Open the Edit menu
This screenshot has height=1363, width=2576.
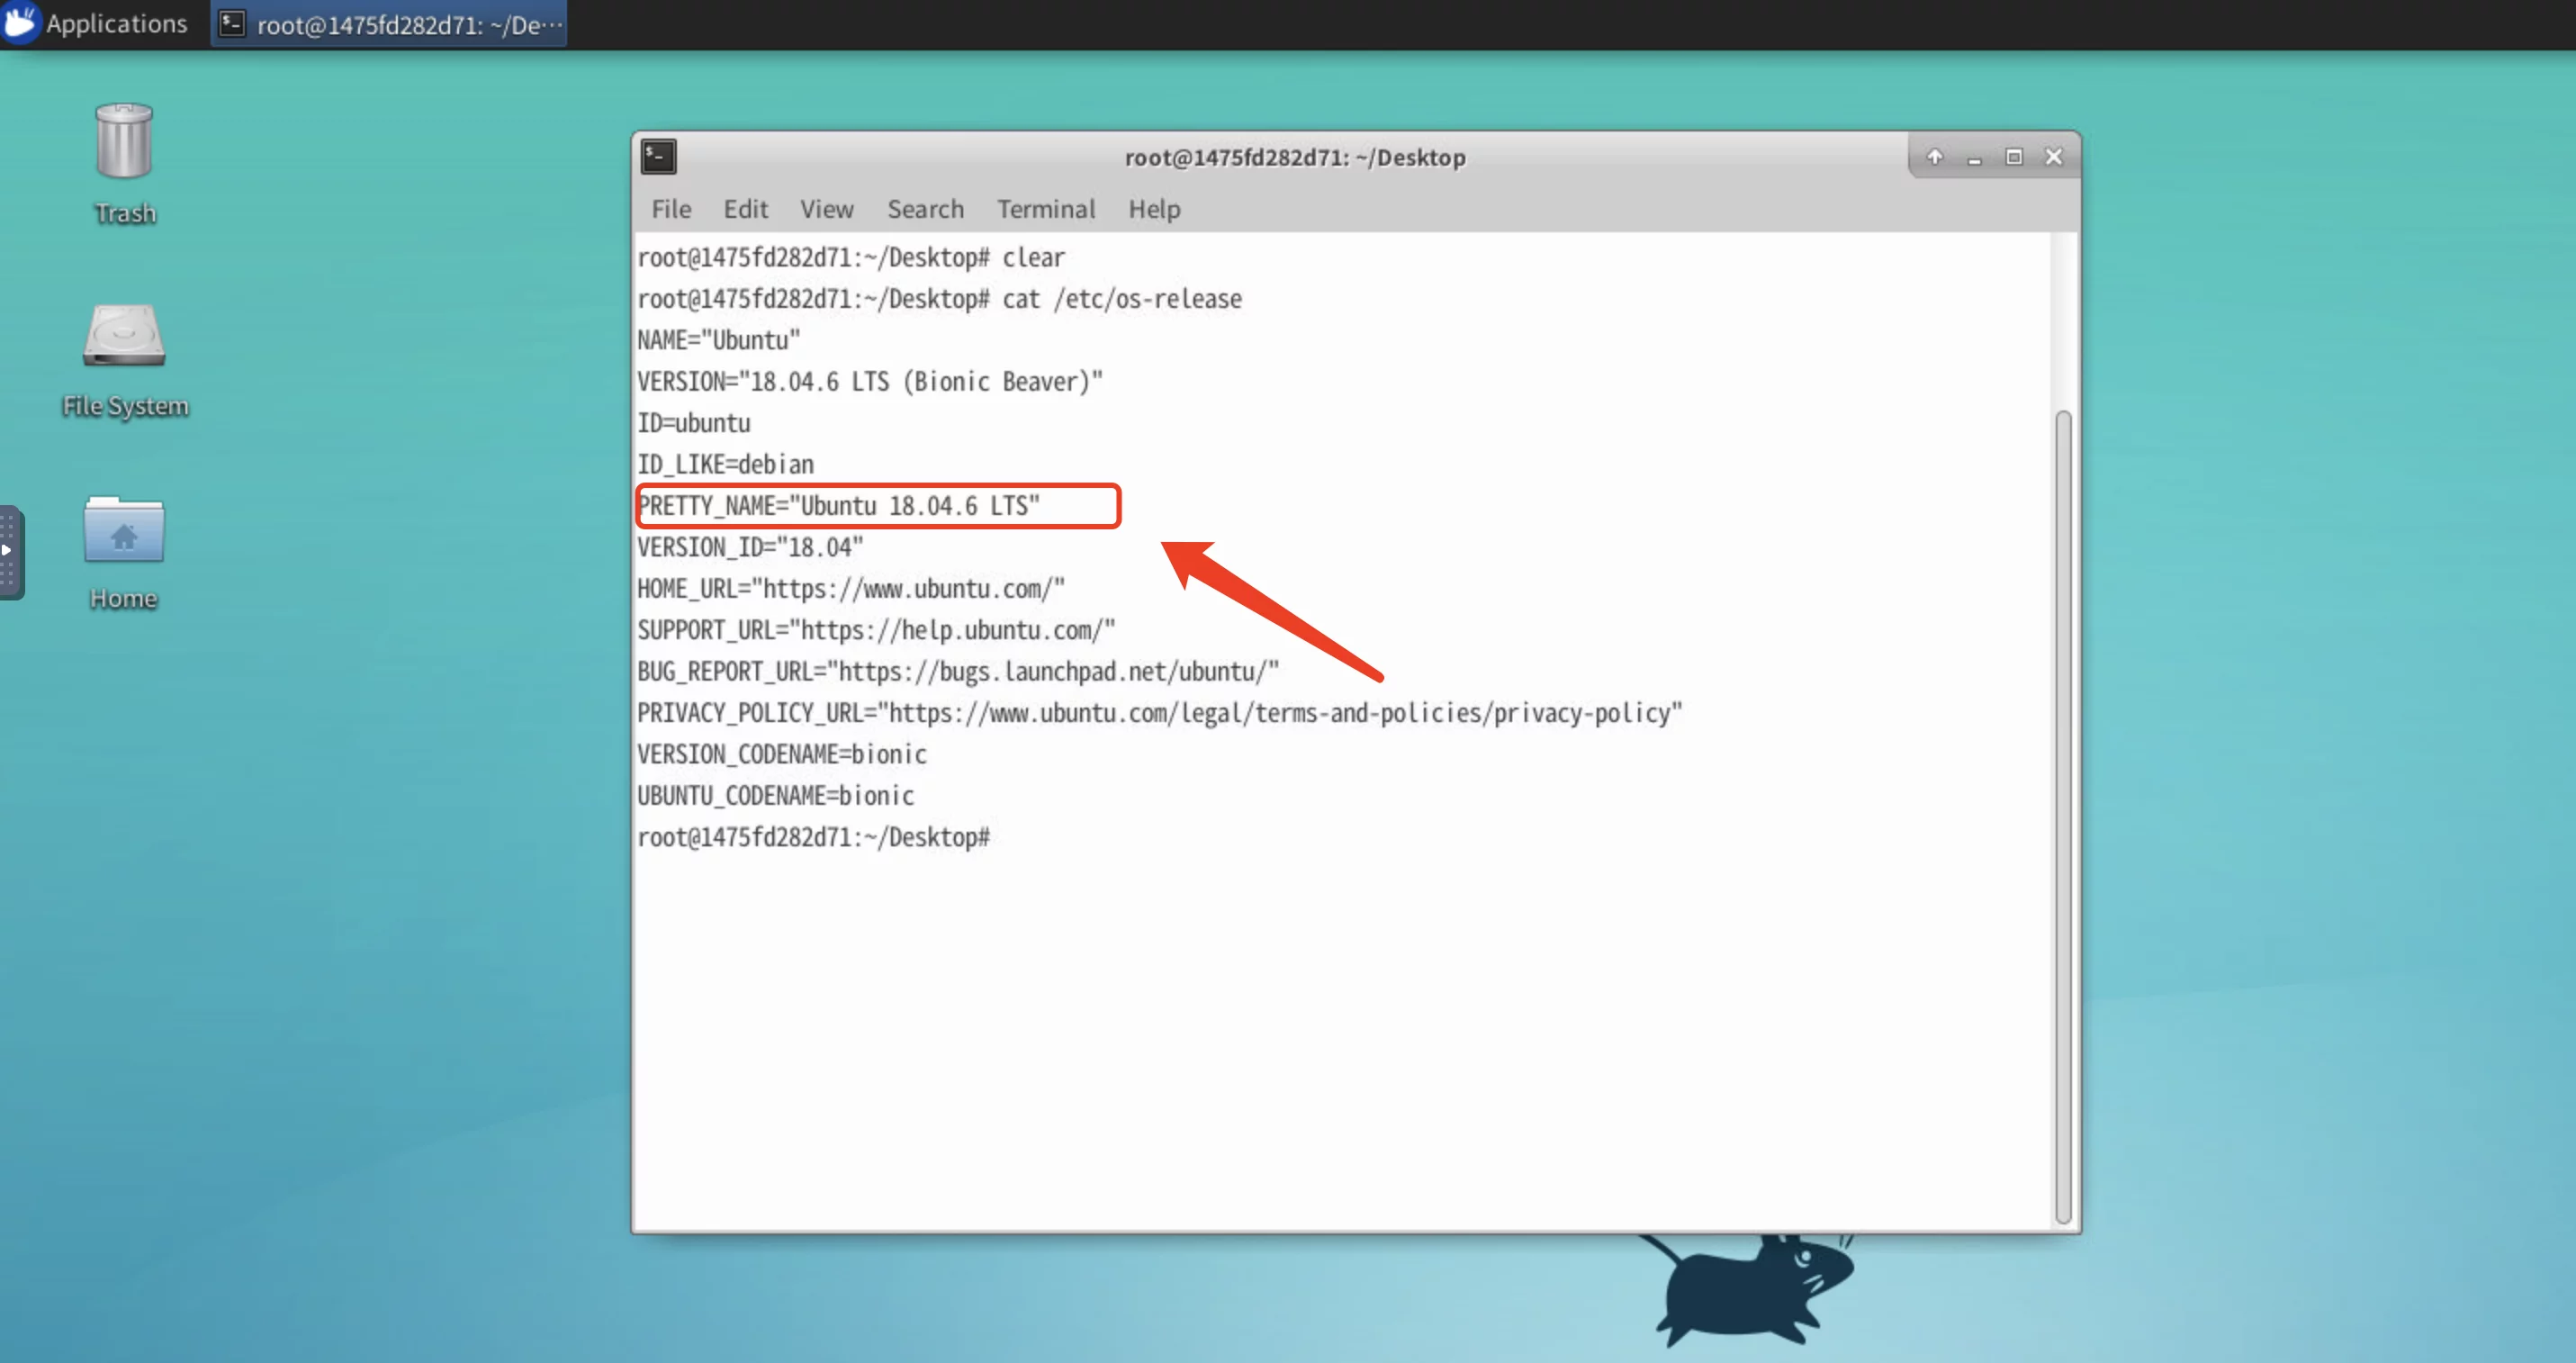(745, 209)
